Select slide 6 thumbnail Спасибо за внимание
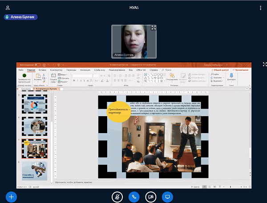The height and width of the screenshot is (203, 267). pos(34,171)
